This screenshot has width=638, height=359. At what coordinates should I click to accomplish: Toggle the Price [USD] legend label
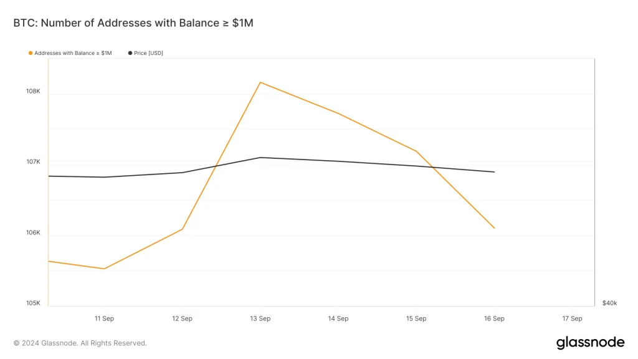point(148,53)
